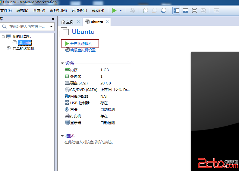The width and height of the screenshot is (239, 171).
Task: Close the library panel with its X
Action: pyautogui.click(x=53, y=19)
